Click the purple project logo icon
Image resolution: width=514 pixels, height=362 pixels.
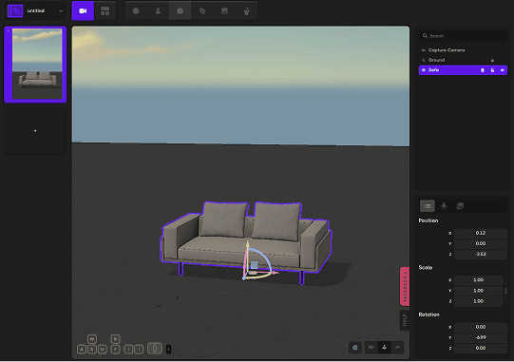coord(15,10)
